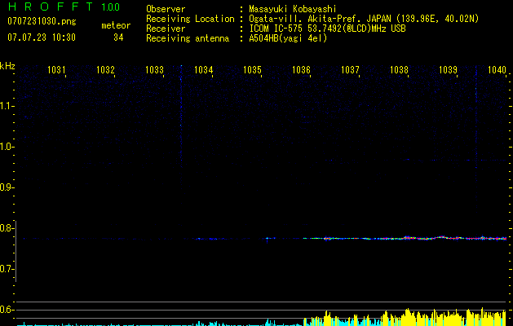The height and width of the screenshot is (326, 513).
Task: Click the 1033 time axis label
Action: point(154,70)
